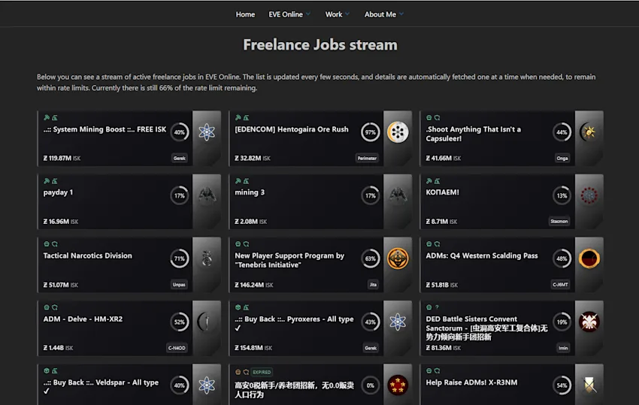Viewport: 639px width, 405px height.
Task: Click Jita location tag
Action: pyautogui.click(x=373, y=284)
